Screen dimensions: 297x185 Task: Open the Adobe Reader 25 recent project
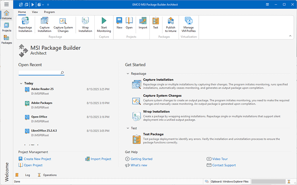(x=43, y=89)
